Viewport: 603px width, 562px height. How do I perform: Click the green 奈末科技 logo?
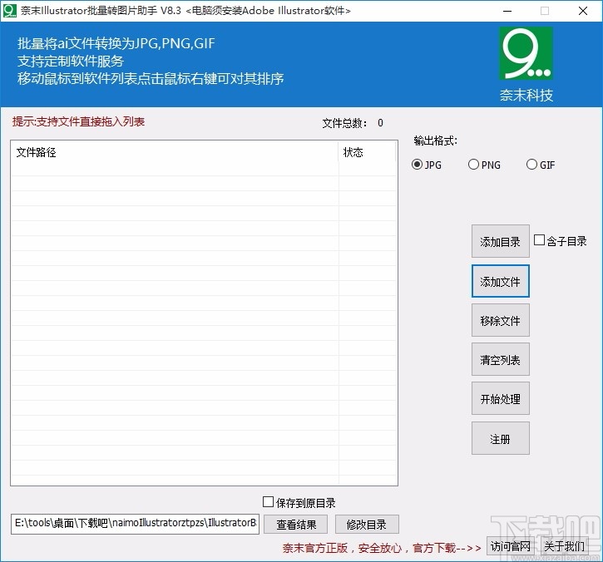(526, 53)
